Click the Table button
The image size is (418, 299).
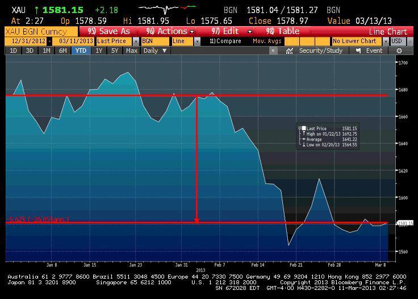283,31
